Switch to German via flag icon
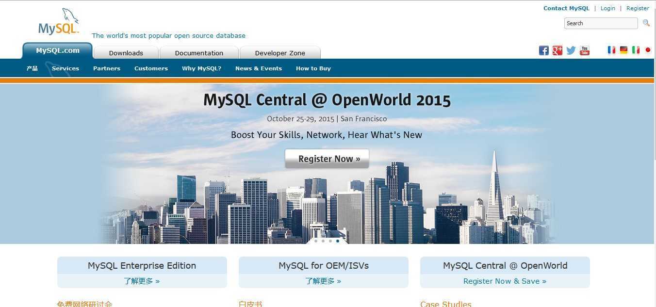This screenshot has height=307, width=656. point(623,50)
